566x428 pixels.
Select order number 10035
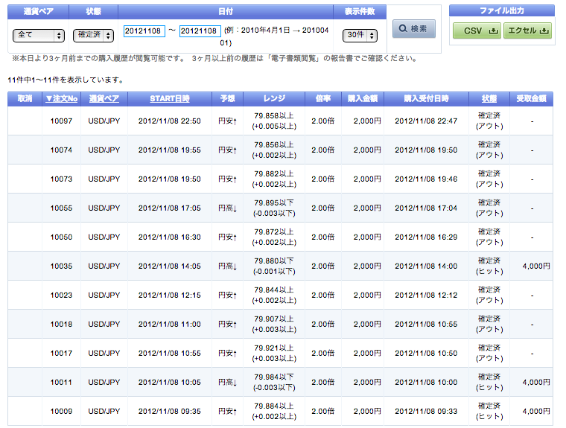[x=61, y=266]
